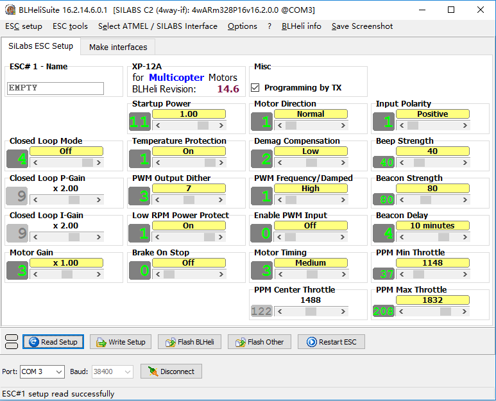
Task: Open the Options menu
Action: (242, 26)
